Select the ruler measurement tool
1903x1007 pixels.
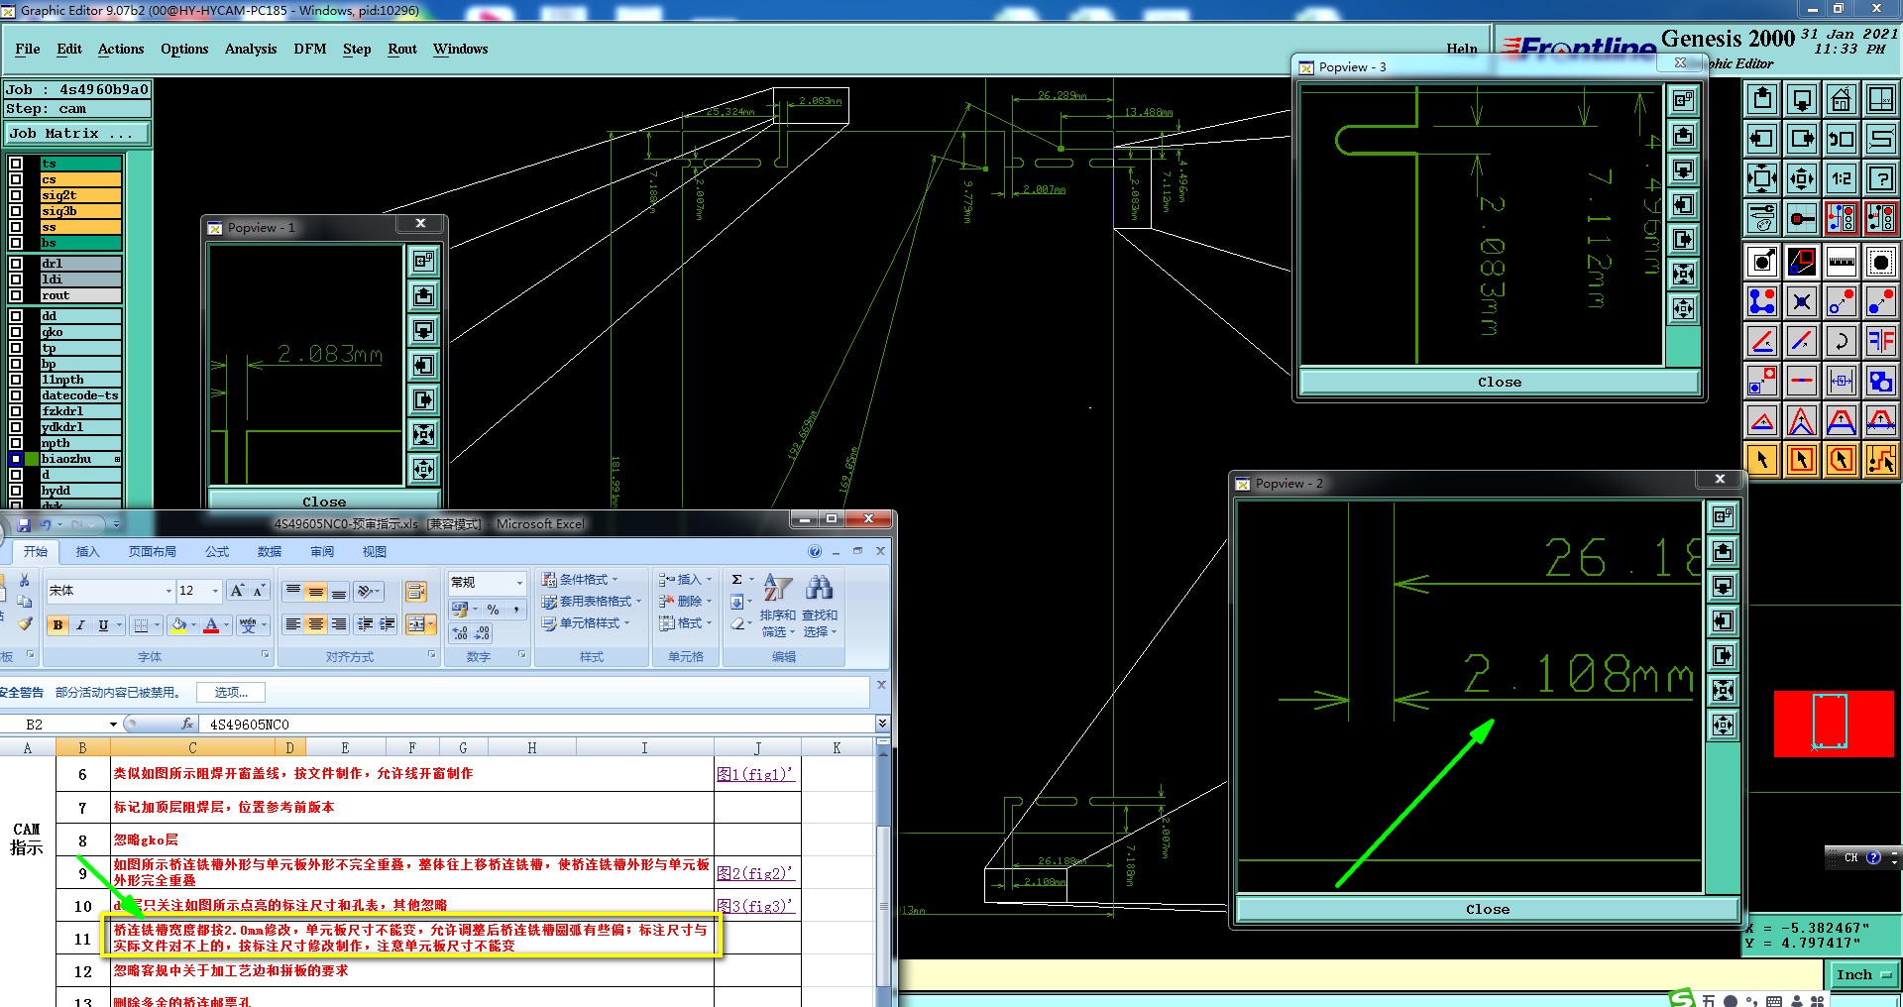pos(1842,262)
